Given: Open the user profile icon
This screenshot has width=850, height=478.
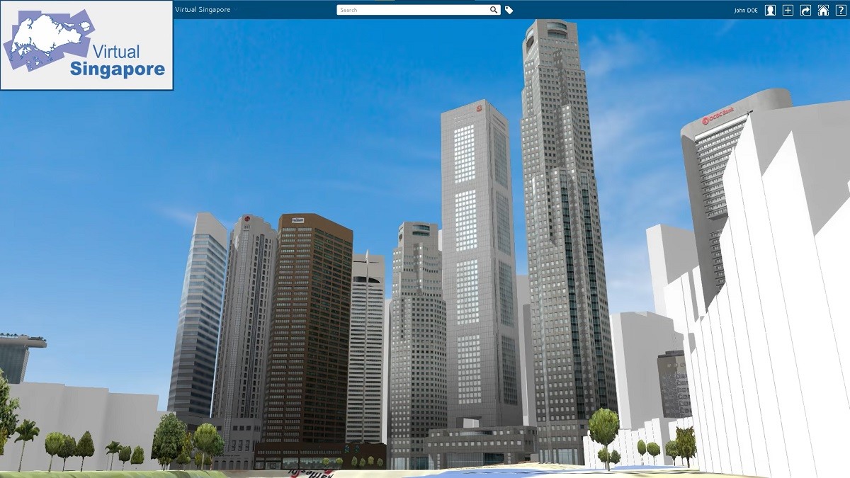Looking at the screenshot, I should [770, 10].
